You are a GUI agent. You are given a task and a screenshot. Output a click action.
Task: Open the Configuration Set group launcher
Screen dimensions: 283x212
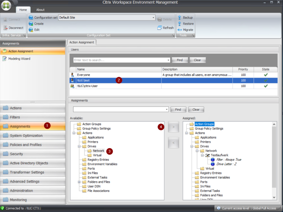click(173, 35)
